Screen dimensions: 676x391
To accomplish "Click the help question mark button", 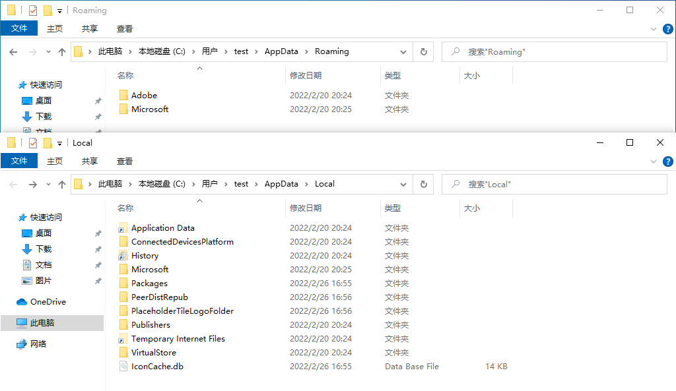I will click(x=667, y=161).
